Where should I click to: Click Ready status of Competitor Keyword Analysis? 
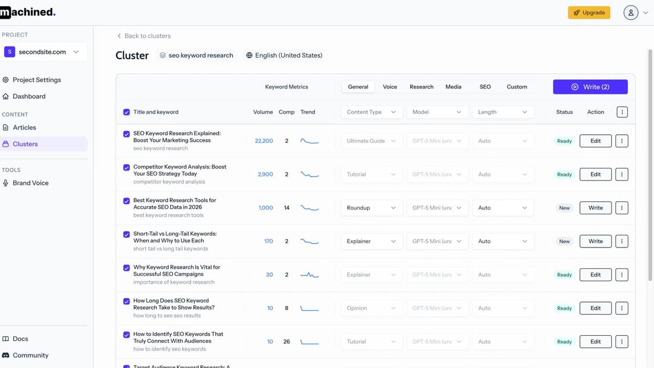564,174
